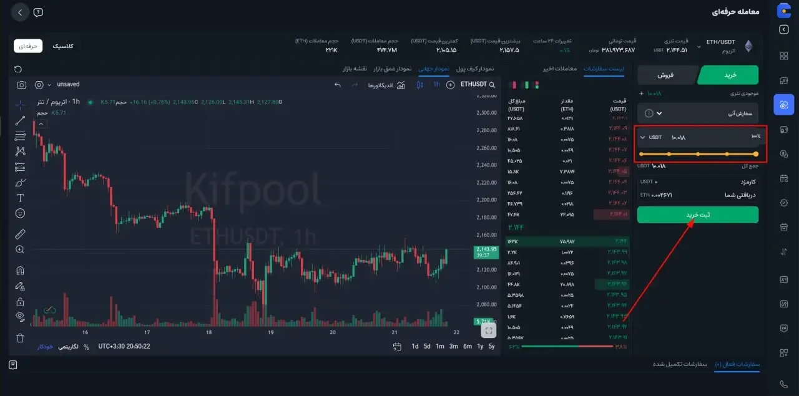Show the wallet chart (نمودار کیف پول) tab
Screen dimensions: 799x396
click(475, 69)
